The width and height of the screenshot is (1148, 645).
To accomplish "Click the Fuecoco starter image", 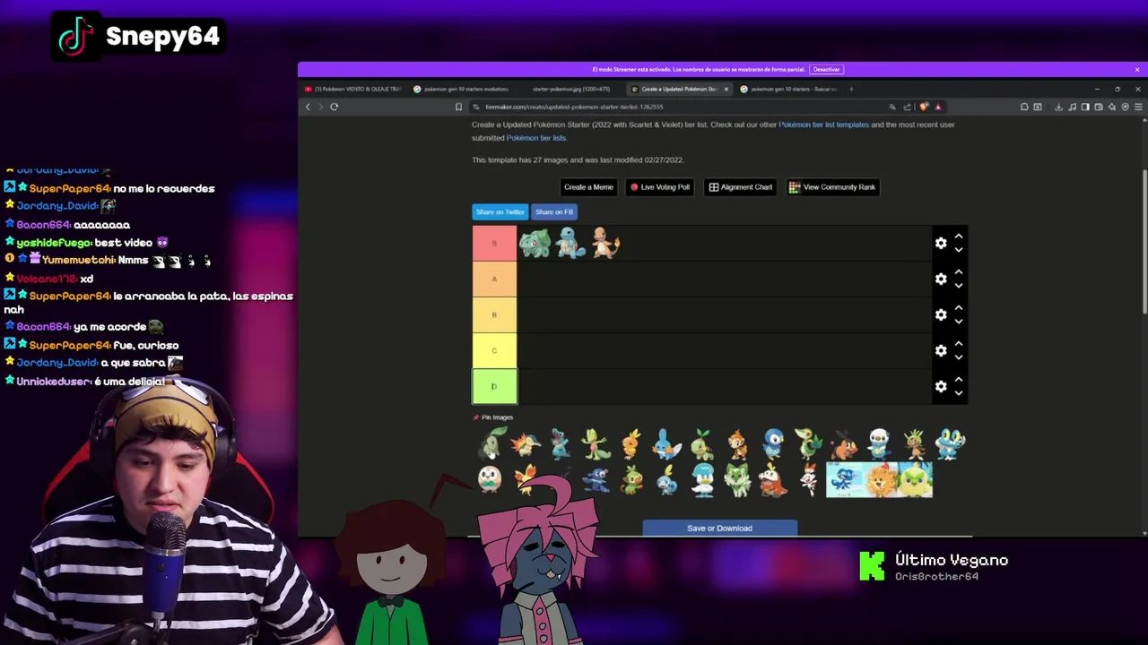I will click(773, 479).
